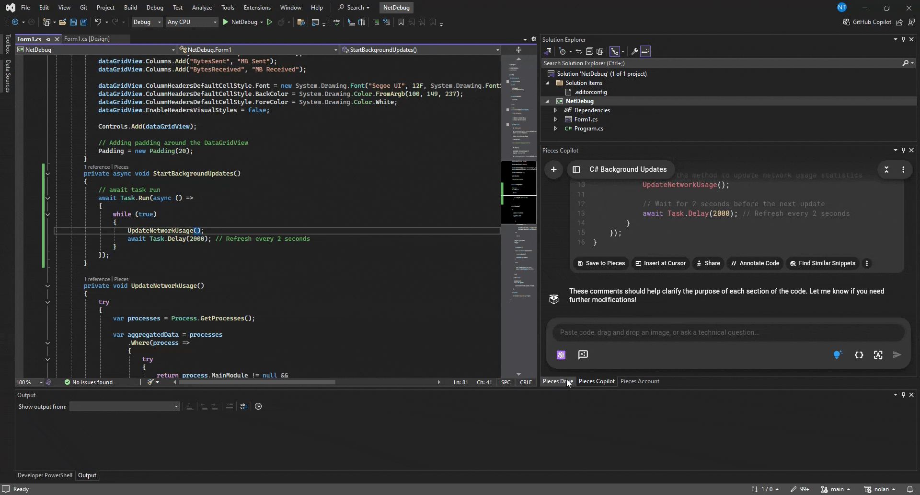Toggle word wrap in Output panel toolbar
920x495 pixels.
[244, 407]
